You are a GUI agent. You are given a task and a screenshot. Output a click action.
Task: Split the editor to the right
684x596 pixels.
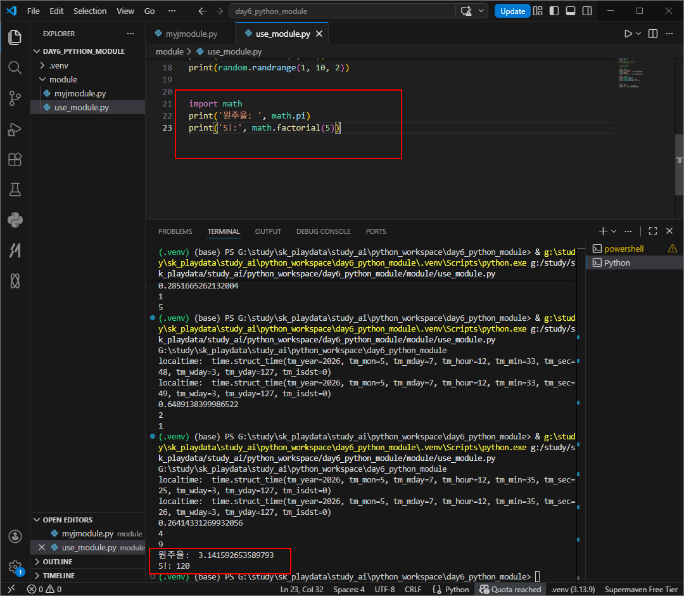(653, 34)
